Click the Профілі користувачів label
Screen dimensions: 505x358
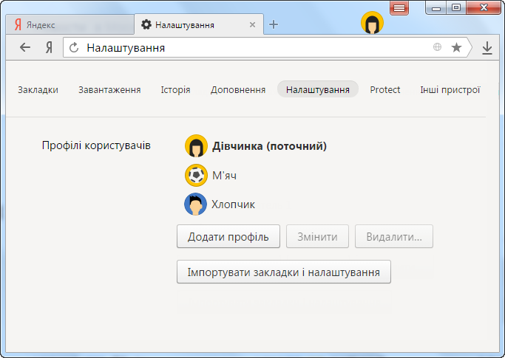(96, 145)
